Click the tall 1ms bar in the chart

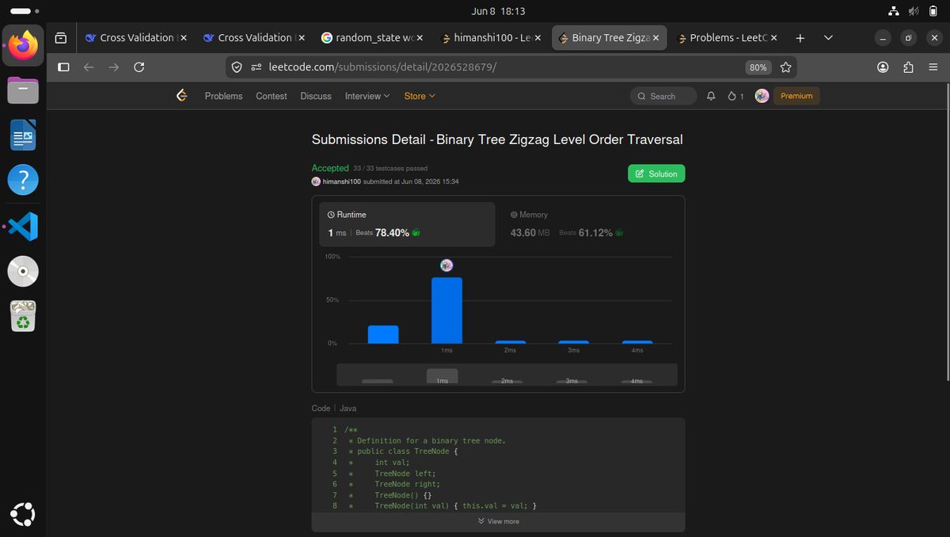pyautogui.click(x=446, y=310)
